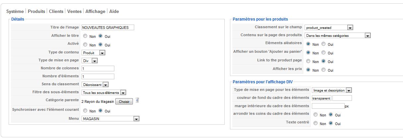
Task: Open the Affichage menu
Action: (x=95, y=11)
